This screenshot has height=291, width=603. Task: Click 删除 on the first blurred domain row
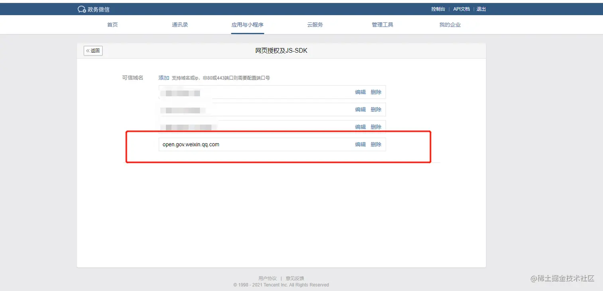[x=376, y=92]
